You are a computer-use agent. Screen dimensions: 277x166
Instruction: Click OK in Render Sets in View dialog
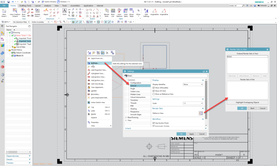242,108
